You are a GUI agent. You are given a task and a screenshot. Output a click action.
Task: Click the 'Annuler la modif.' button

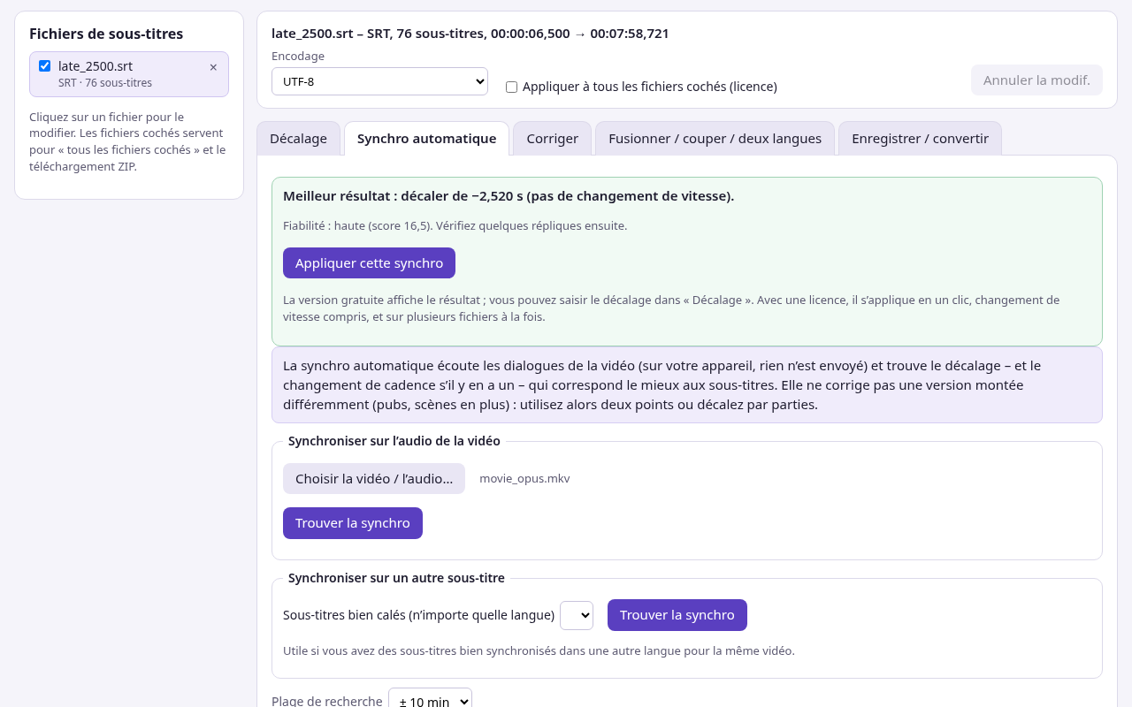pyautogui.click(x=1036, y=80)
